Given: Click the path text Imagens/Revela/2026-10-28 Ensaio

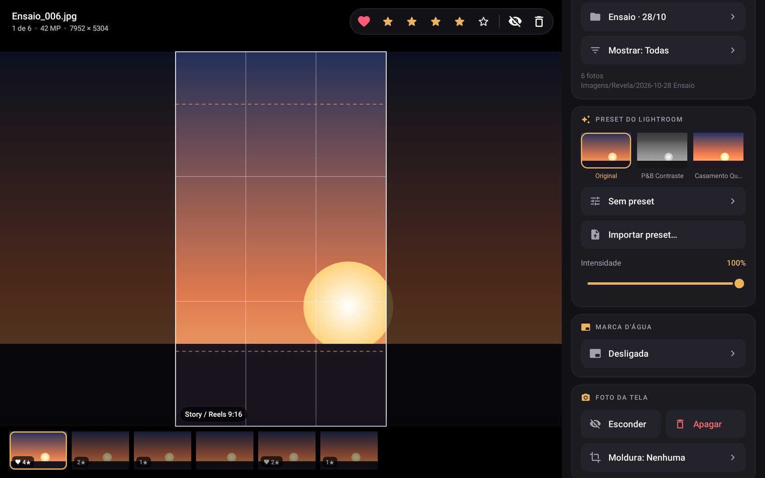Looking at the screenshot, I should 638,86.
